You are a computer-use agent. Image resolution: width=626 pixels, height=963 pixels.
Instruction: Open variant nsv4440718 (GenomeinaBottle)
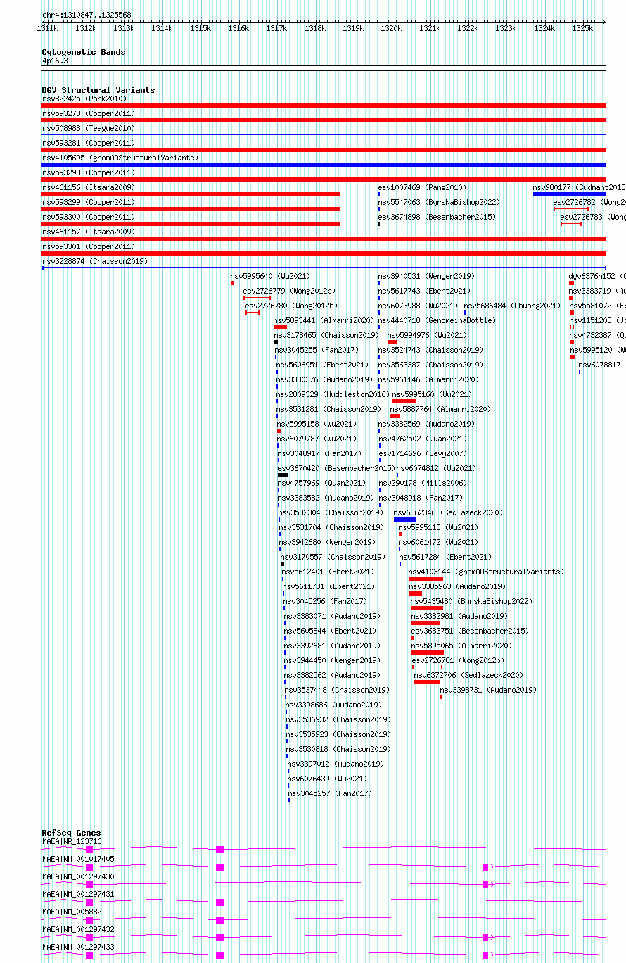[x=437, y=320]
